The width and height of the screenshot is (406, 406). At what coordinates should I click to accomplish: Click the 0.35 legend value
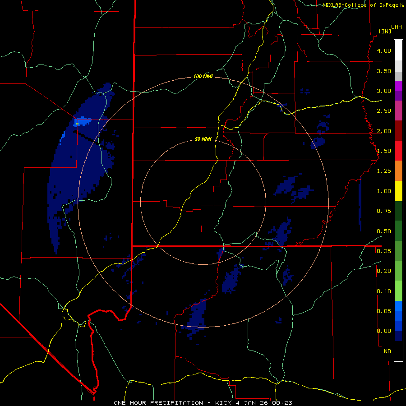384,251
